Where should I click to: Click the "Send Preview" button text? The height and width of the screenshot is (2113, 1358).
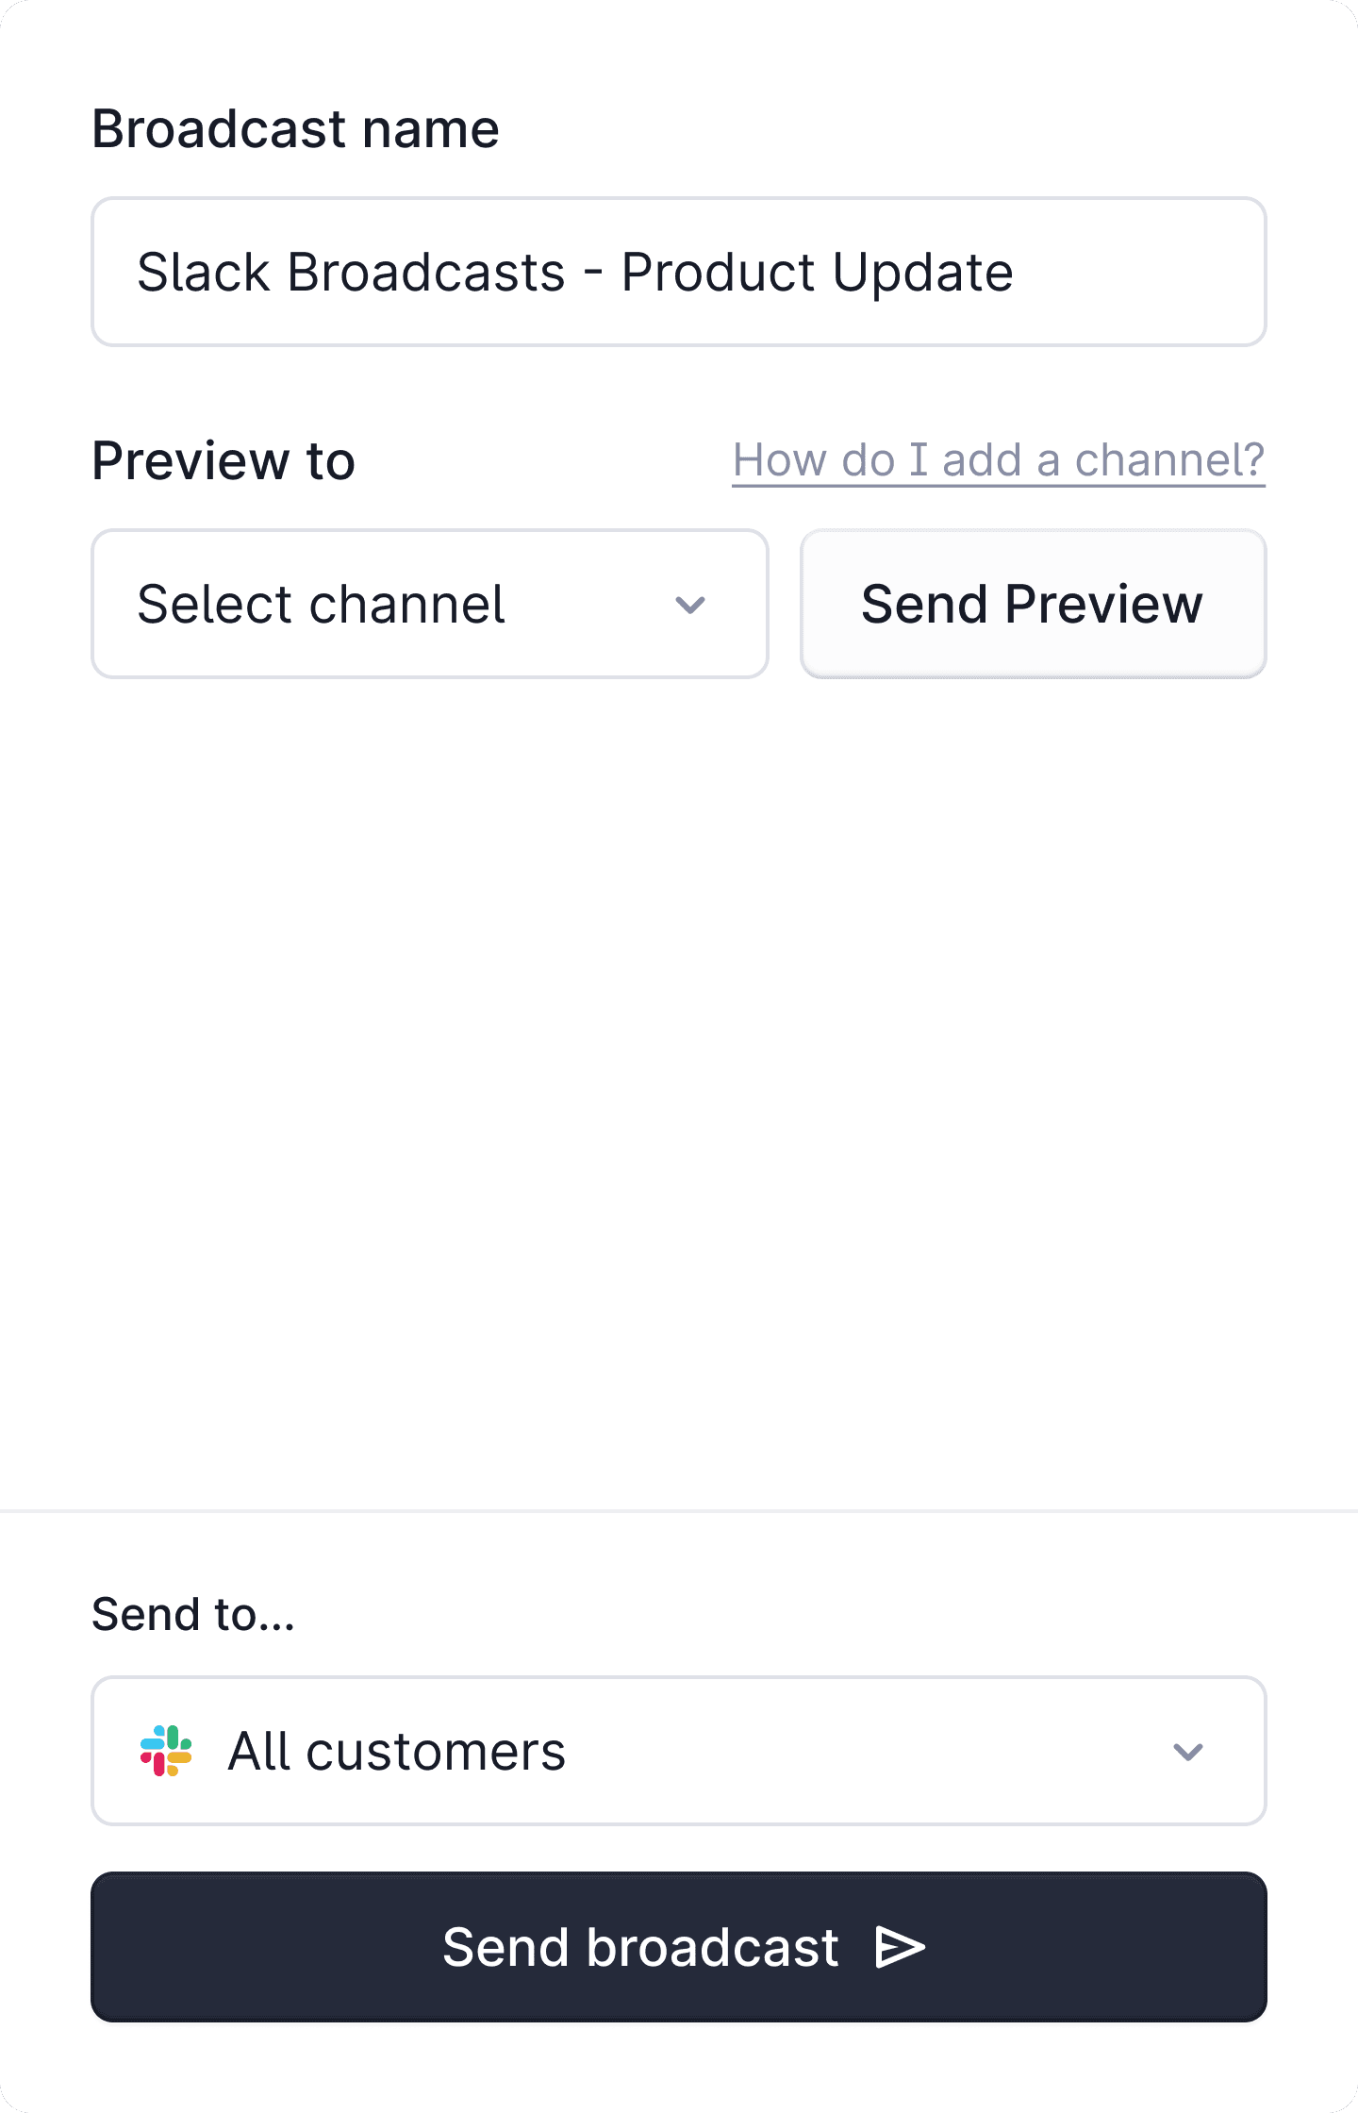click(1032, 604)
